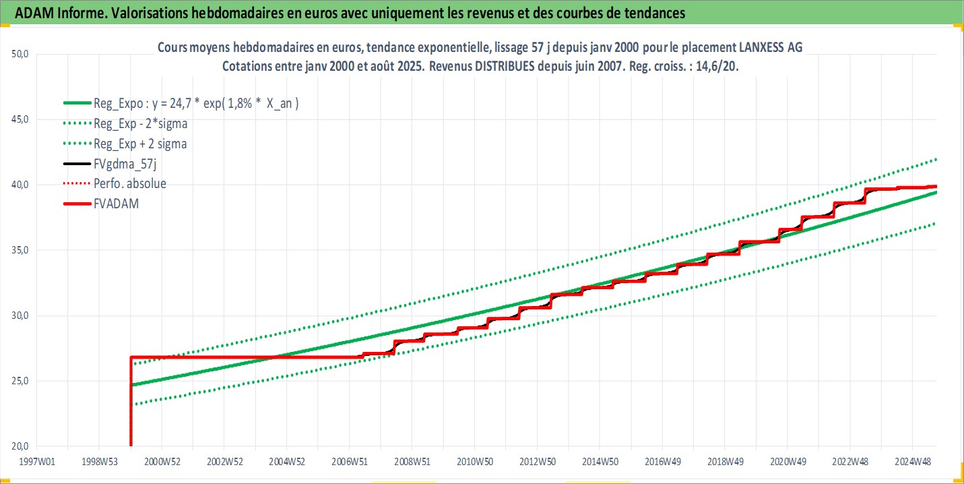Viewport: 964px width, 484px height.
Task: Click the 'Reg_Exp - 2*sigma' legend entry
Action: coord(125,123)
